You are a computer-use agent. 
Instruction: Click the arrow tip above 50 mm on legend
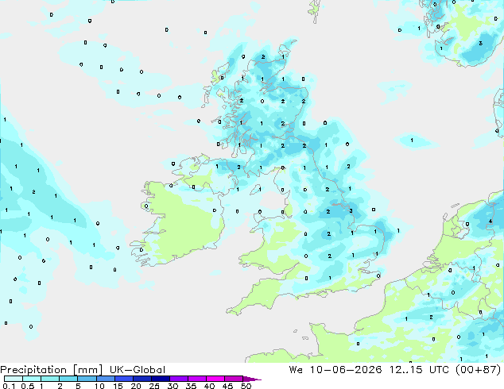(252, 379)
